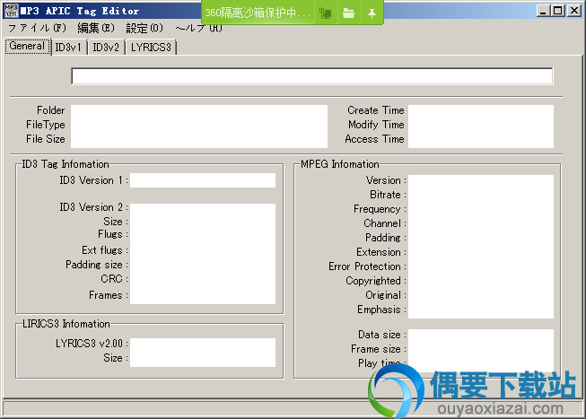Click the ID3 Version 1 value field

pyautogui.click(x=203, y=180)
